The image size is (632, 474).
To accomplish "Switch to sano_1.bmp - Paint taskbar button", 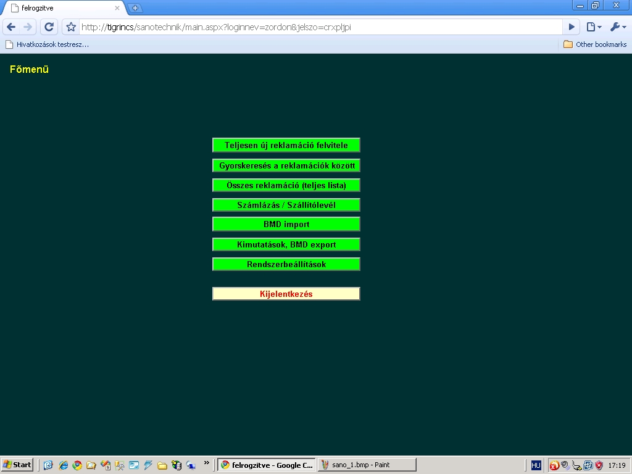I will (367, 465).
